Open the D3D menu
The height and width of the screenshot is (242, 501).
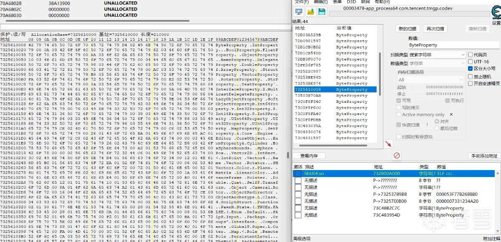pyautogui.click(x=351, y=2)
